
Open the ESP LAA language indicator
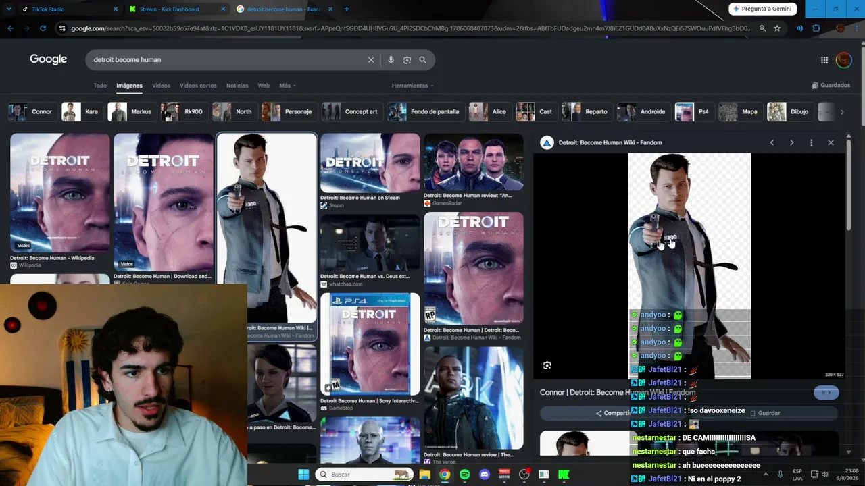point(797,475)
